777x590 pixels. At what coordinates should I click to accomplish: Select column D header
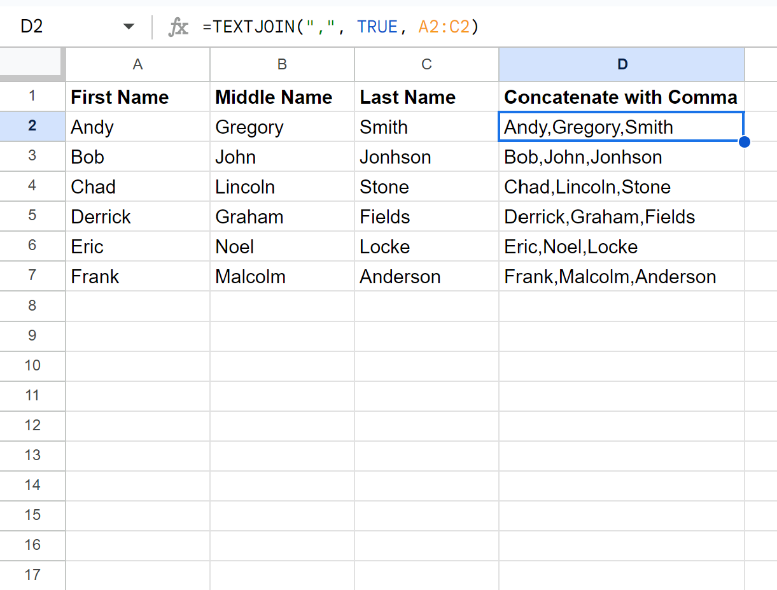click(x=622, y=64)
